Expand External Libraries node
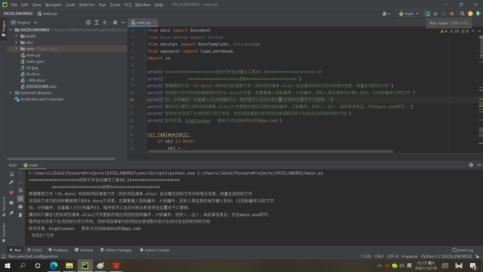Image resolution: width=483 pixels, height=272 pixels. point(11,93)
